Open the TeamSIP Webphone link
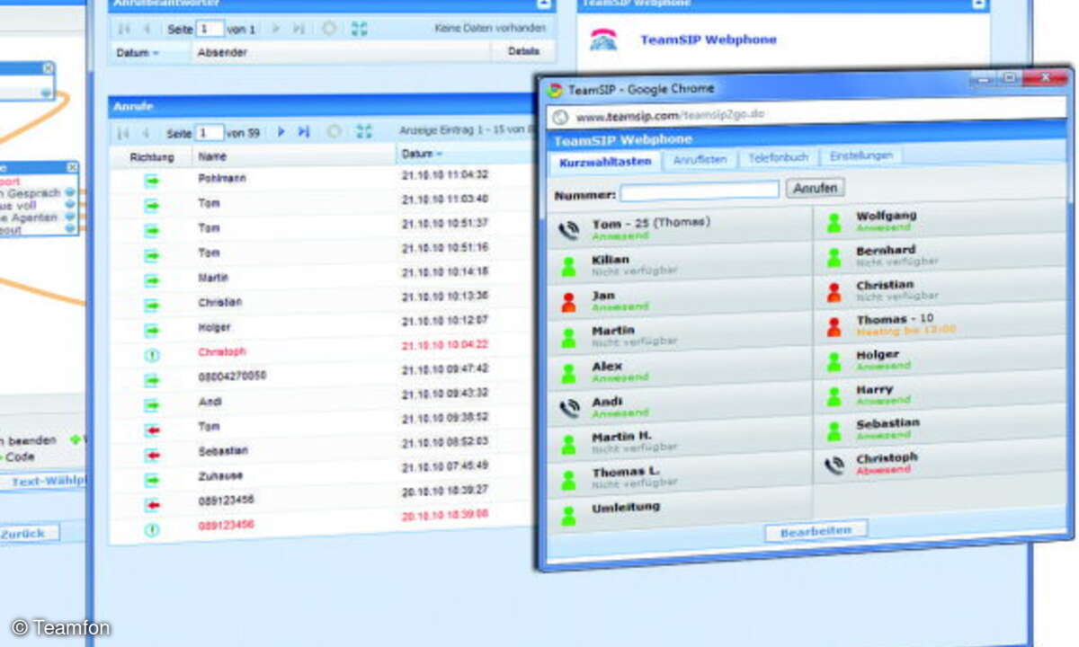This screenshot has width=1079, height=647. pyautogui.click(x=709, y=40)
